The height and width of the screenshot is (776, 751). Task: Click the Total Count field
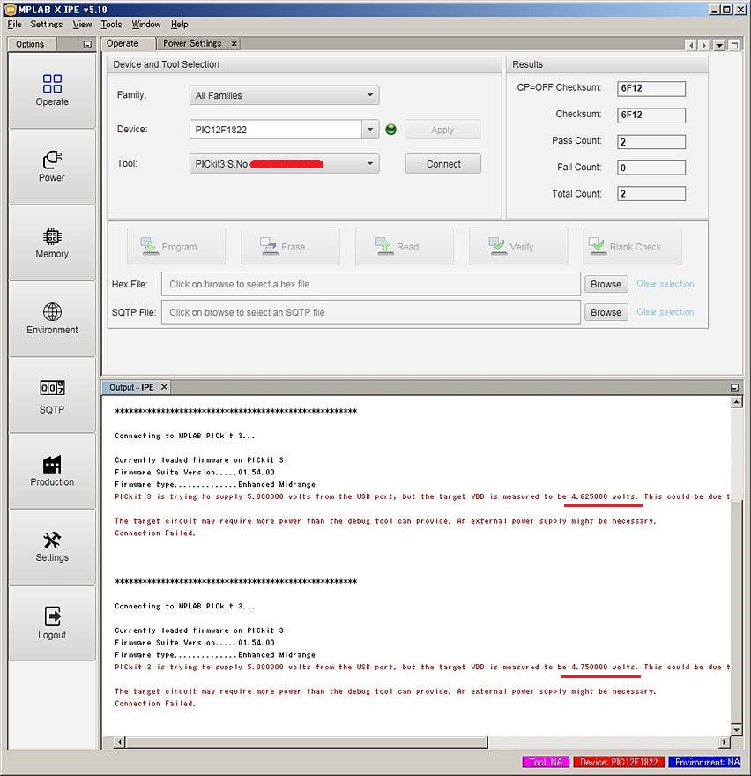coord(651,193)
